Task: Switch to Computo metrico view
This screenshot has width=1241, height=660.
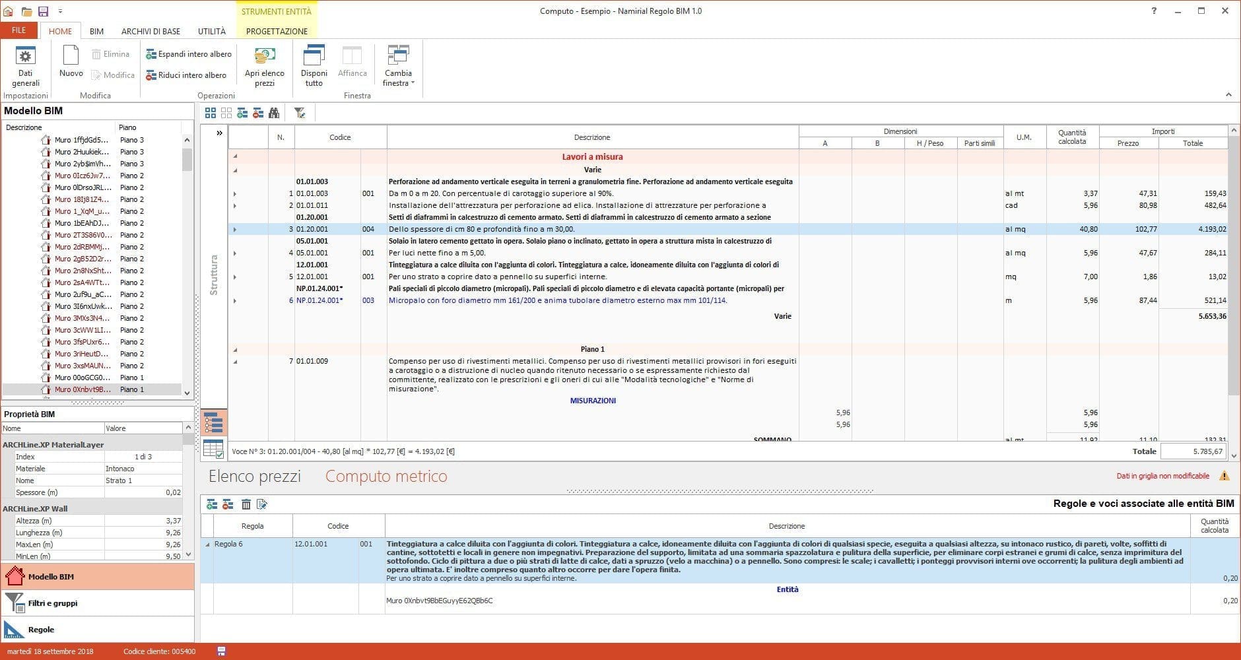Action: pyautogui.click(x=386, y=476)
